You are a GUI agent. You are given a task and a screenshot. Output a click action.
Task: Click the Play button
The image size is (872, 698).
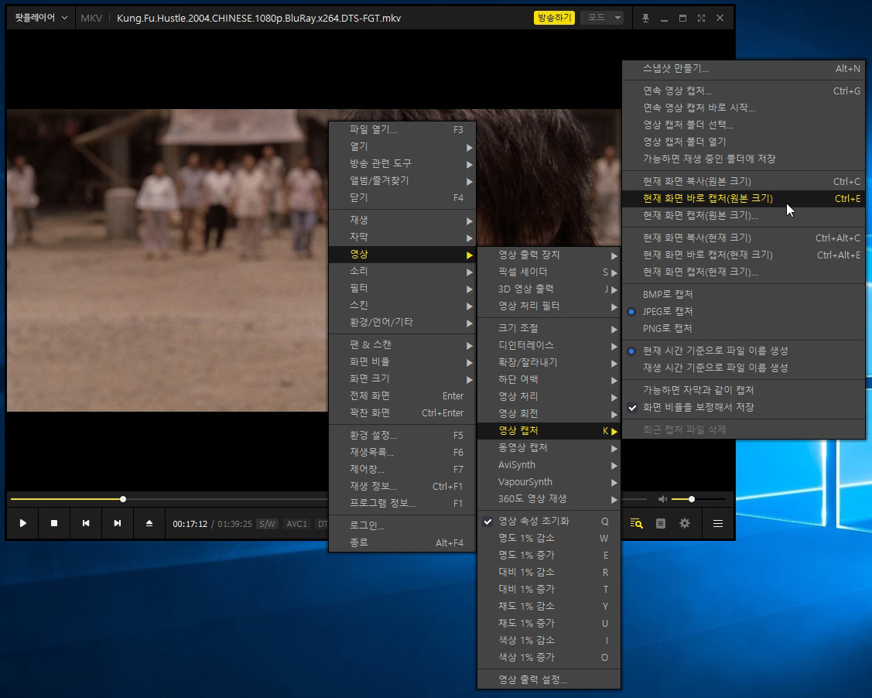[x=22, y=523]
